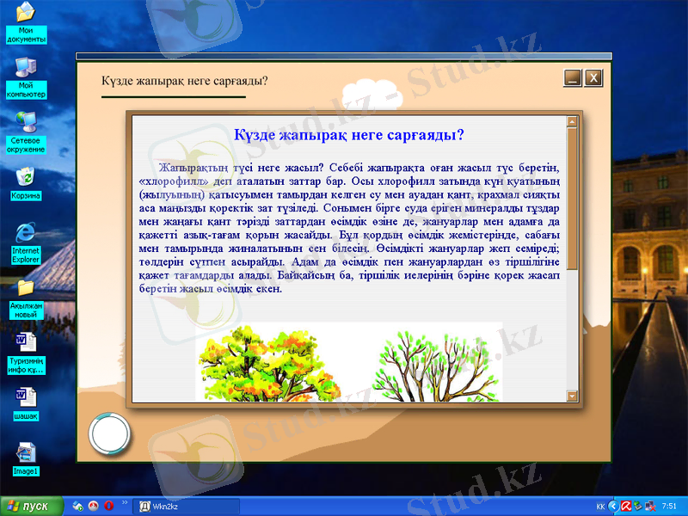Viewport: 688px width, 516px height.
Task: Open the Мои документы desktop folder
Action: tap(26, 14)
